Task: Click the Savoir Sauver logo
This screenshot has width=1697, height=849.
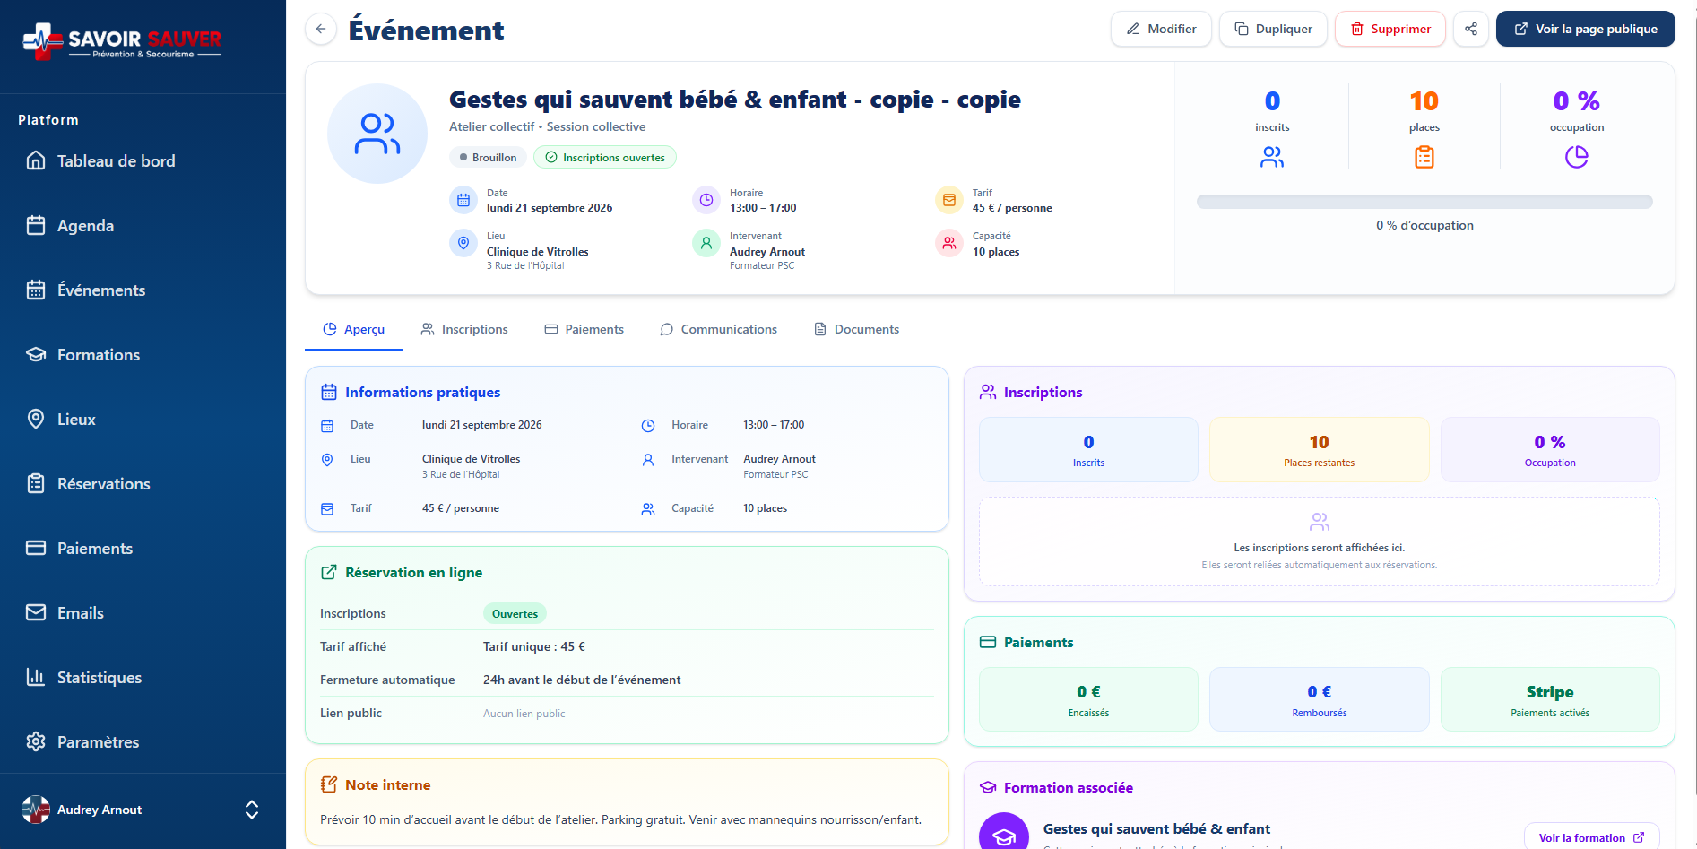Action: (122, 41)
